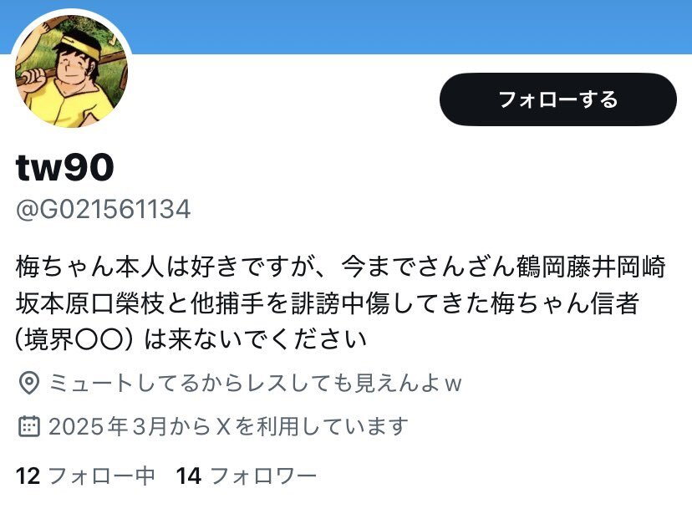Open the 12 フォロー中 following list

coord(85,476)
